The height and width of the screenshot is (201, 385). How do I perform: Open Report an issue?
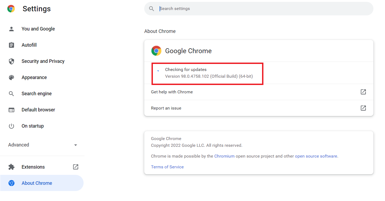[259, 108]
